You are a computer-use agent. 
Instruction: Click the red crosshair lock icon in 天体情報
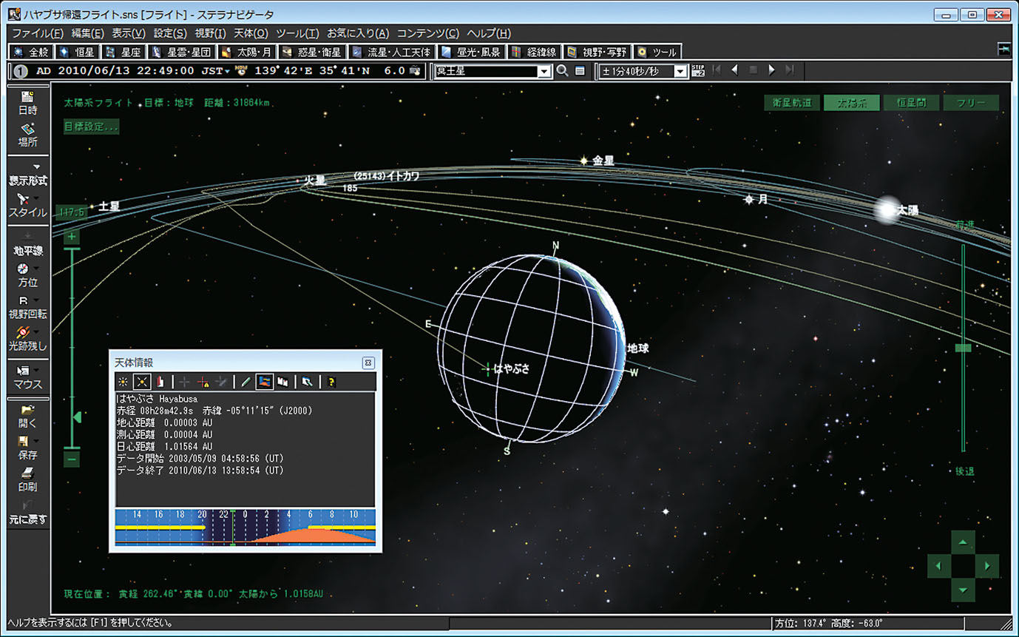pyautogui.click(x=202, y=382)
